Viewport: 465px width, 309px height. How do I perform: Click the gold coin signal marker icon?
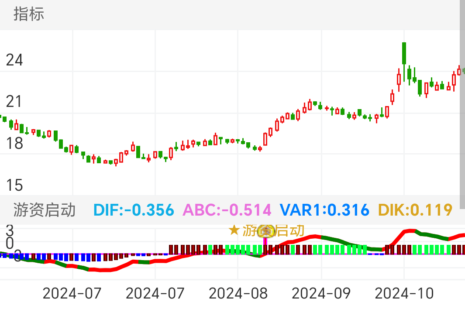(x=265, y=230)
